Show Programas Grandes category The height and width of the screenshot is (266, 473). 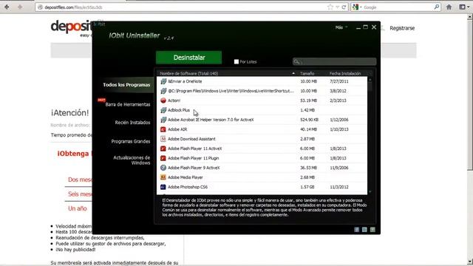click(x=131, y=141)
